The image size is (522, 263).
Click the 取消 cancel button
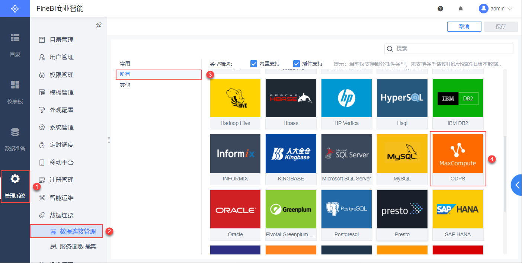pyautogui.click(x=464, y=26)
